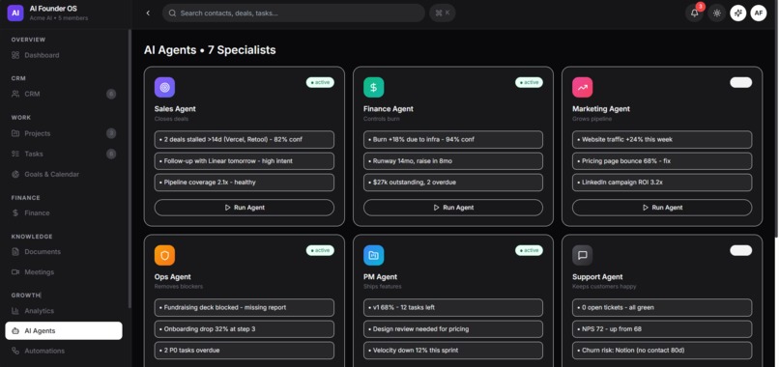Click the CRM count badge
The height and width of the screenshot is (367, 779).
click(x=111, y=94)
